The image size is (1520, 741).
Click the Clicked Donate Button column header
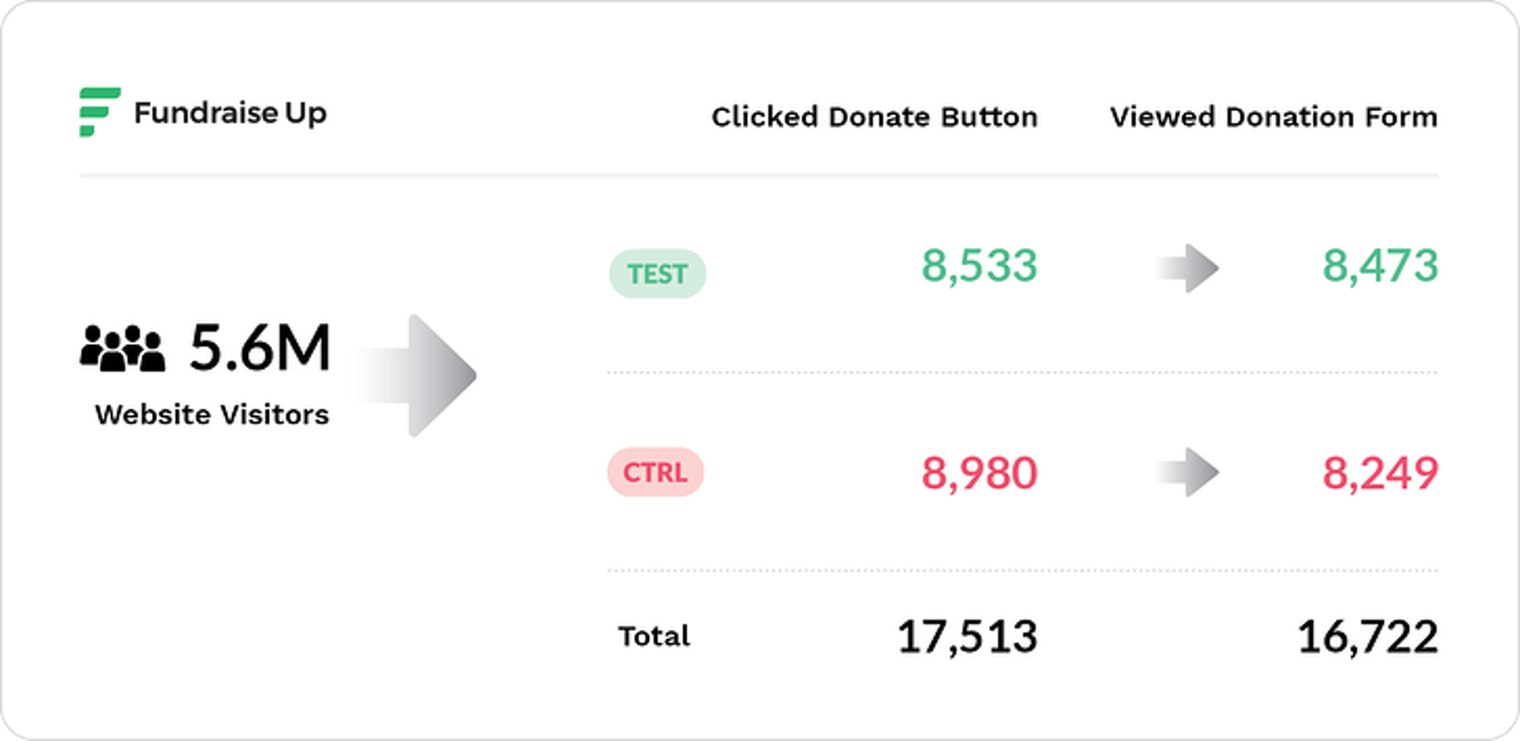point(874,117)
